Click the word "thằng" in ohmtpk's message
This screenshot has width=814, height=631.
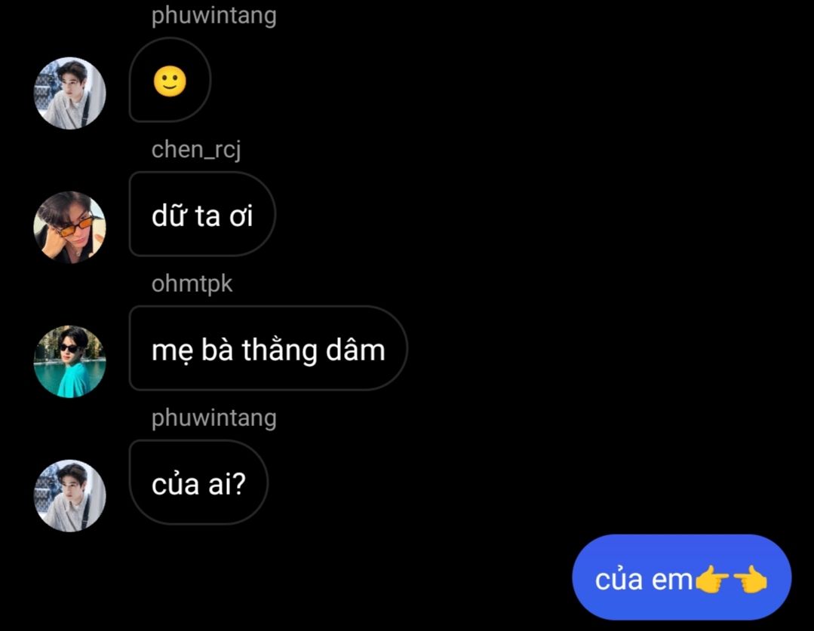279,351
